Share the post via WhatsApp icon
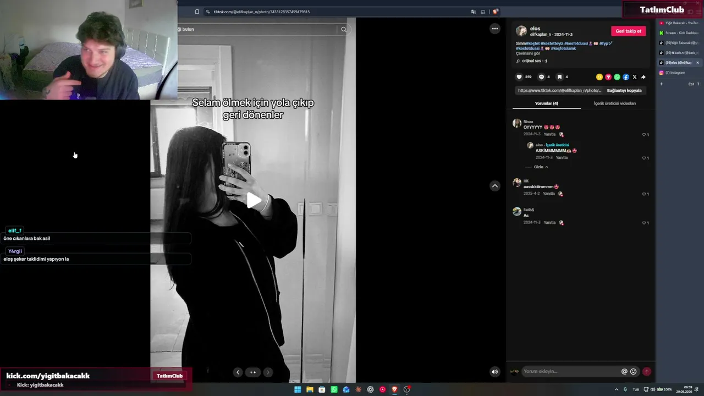 pos(617,77)
